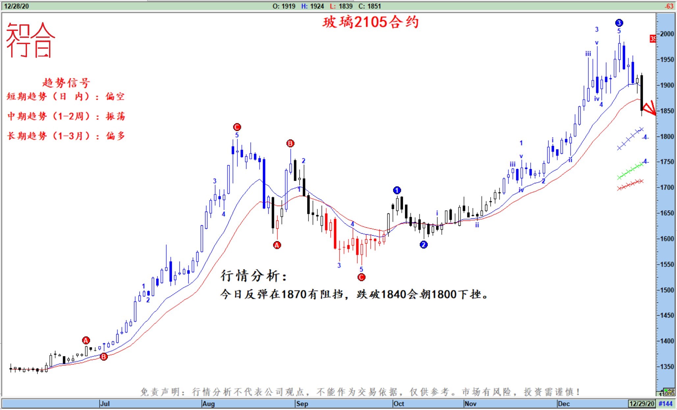Image resolution: width=677 pixels, height=410 pixels.
Task: Click the #144 bar count label
Action: point(665,403)
